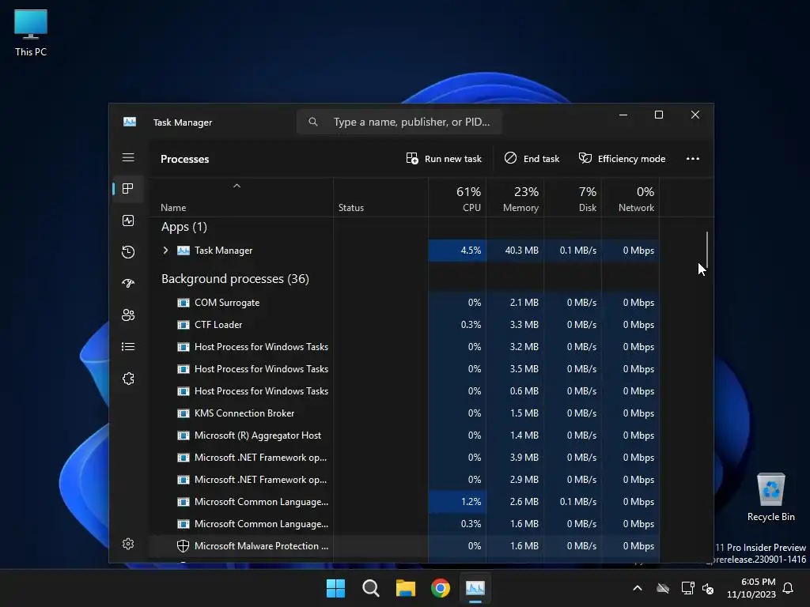Image resolution: width=810 pixels, height=607 pixels.
Task: Click the COM Surrogate process icon
Action: pyautogui.click(x=184, y=303)
